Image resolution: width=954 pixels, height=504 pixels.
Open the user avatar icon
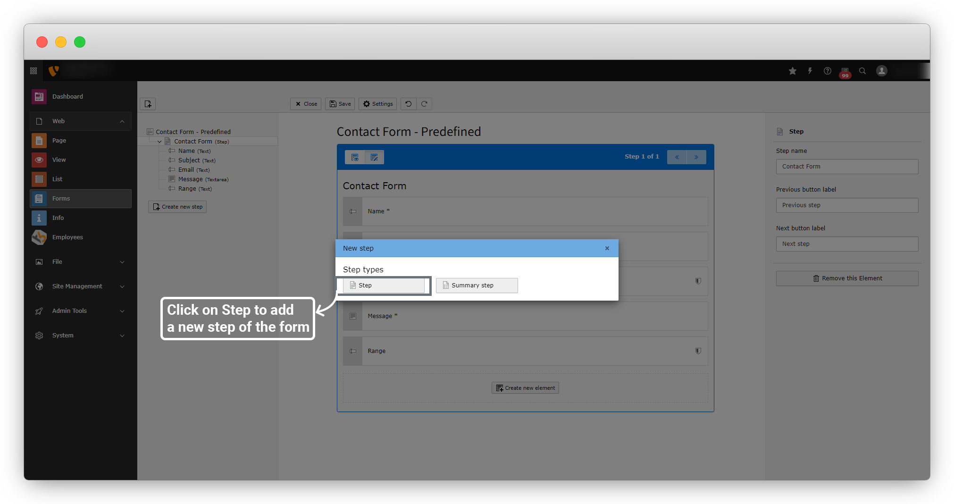[881, 71]
